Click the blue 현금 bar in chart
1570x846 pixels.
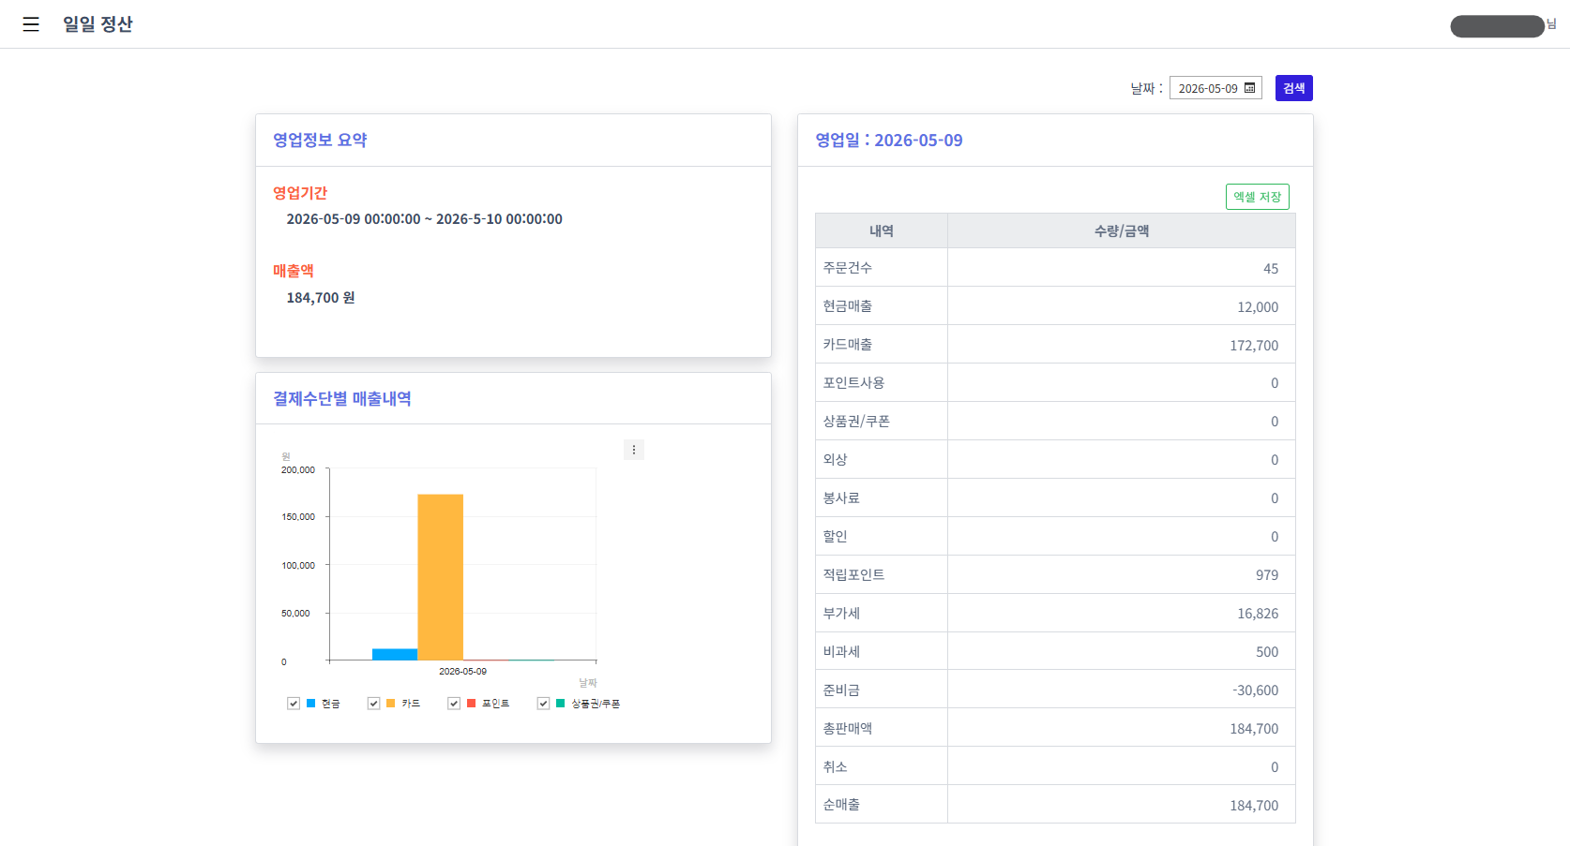[x=395, y=655]
